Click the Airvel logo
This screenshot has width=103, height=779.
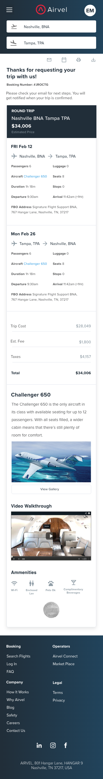click(x=52, y=10)
